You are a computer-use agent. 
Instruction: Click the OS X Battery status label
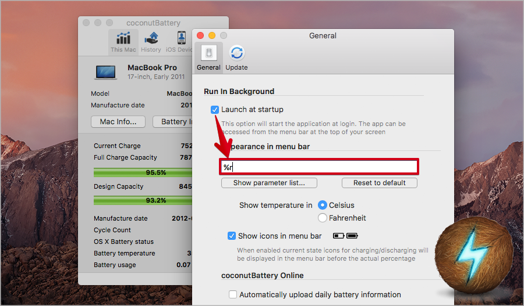(x=123, y=242)
